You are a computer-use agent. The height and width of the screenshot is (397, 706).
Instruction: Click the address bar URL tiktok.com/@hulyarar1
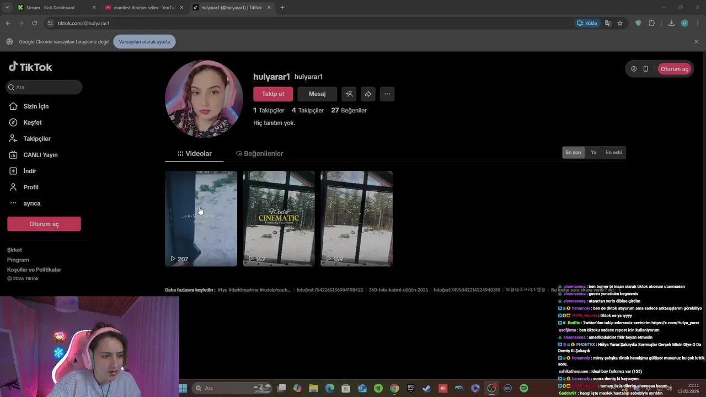[x=84, y=23]
